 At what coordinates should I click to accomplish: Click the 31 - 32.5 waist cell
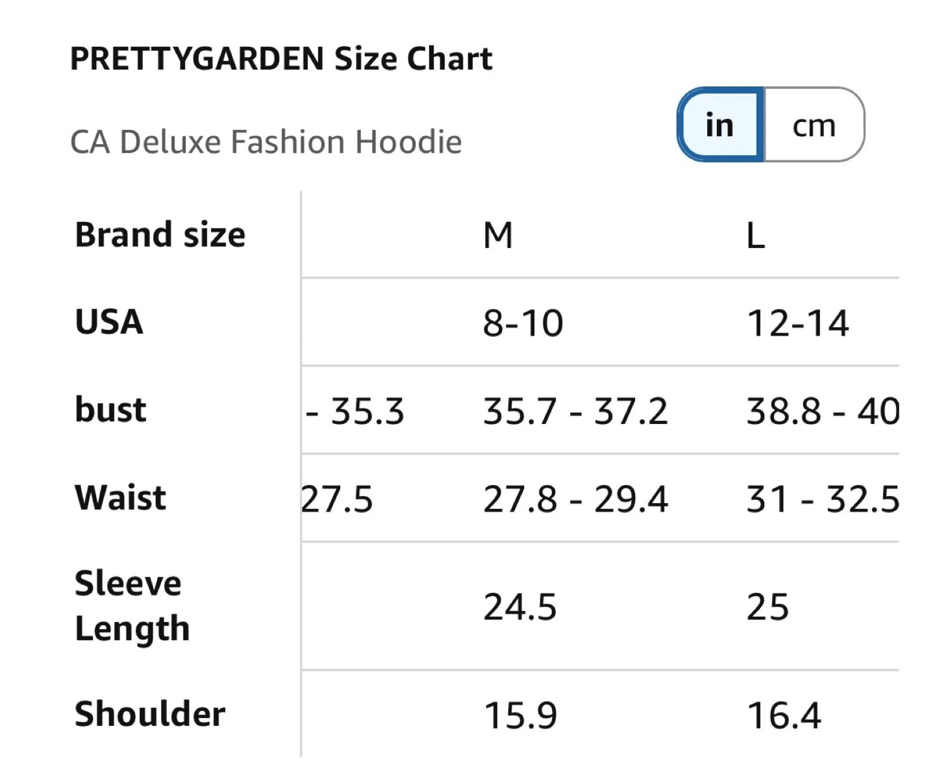click(x=823, y=499)
